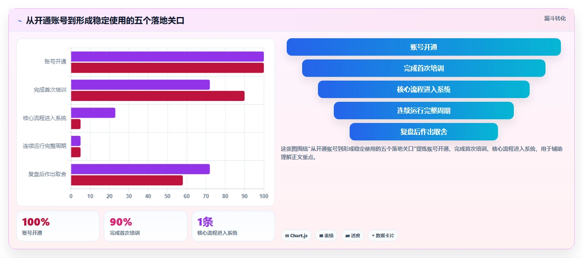Click the 表格 tag chip
Viewport: 583px width, 258px height.
(326, 236)
